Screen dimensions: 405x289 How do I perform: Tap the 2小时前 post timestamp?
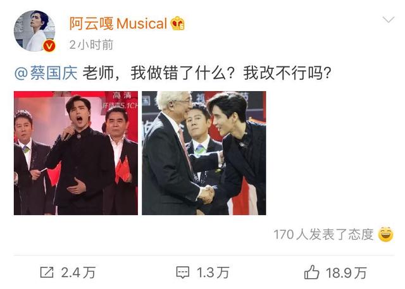coord(91,45)
